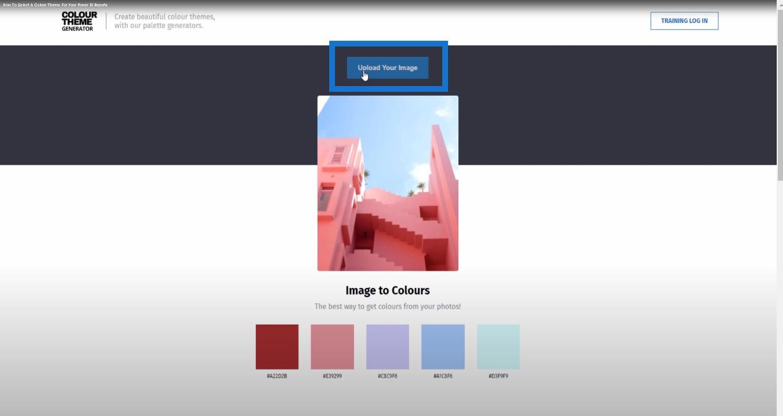Pick the pale mint #D3F9F9 swatch

coord(498,347)
